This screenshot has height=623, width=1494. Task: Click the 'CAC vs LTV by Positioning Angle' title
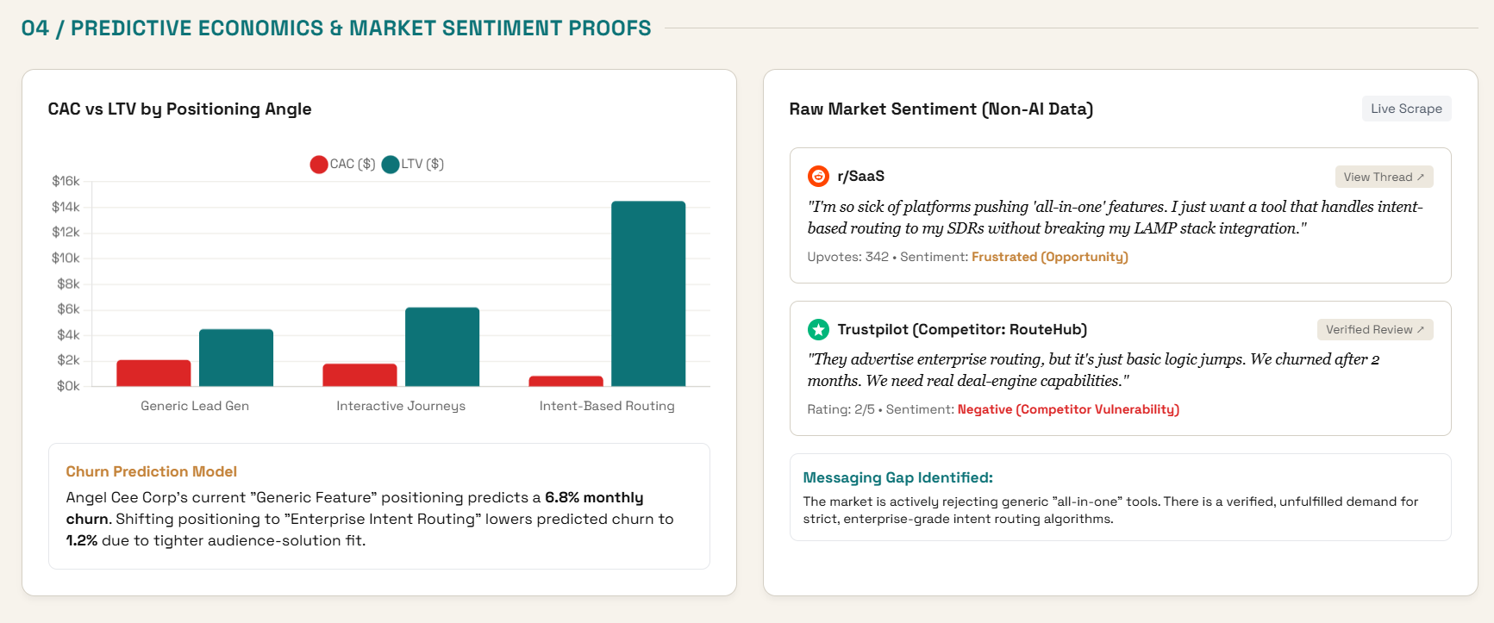click(x=179, y=109)
